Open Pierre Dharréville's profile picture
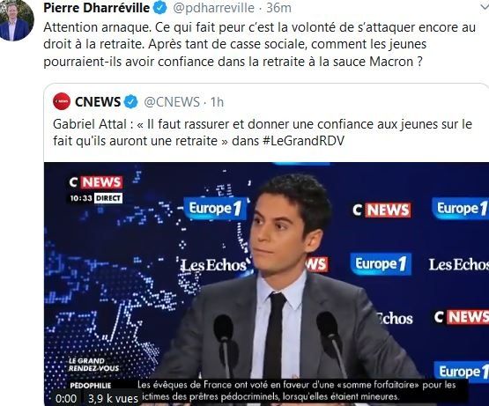 [16, 19]
